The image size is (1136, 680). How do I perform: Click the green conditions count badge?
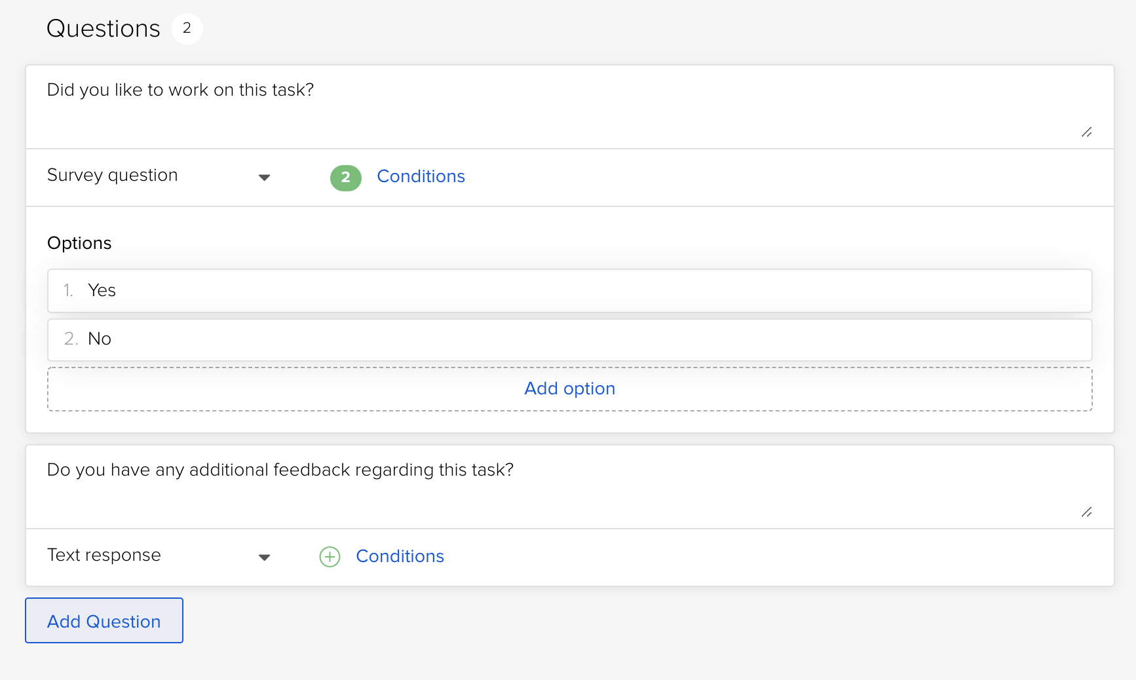(x=345, y=178)
